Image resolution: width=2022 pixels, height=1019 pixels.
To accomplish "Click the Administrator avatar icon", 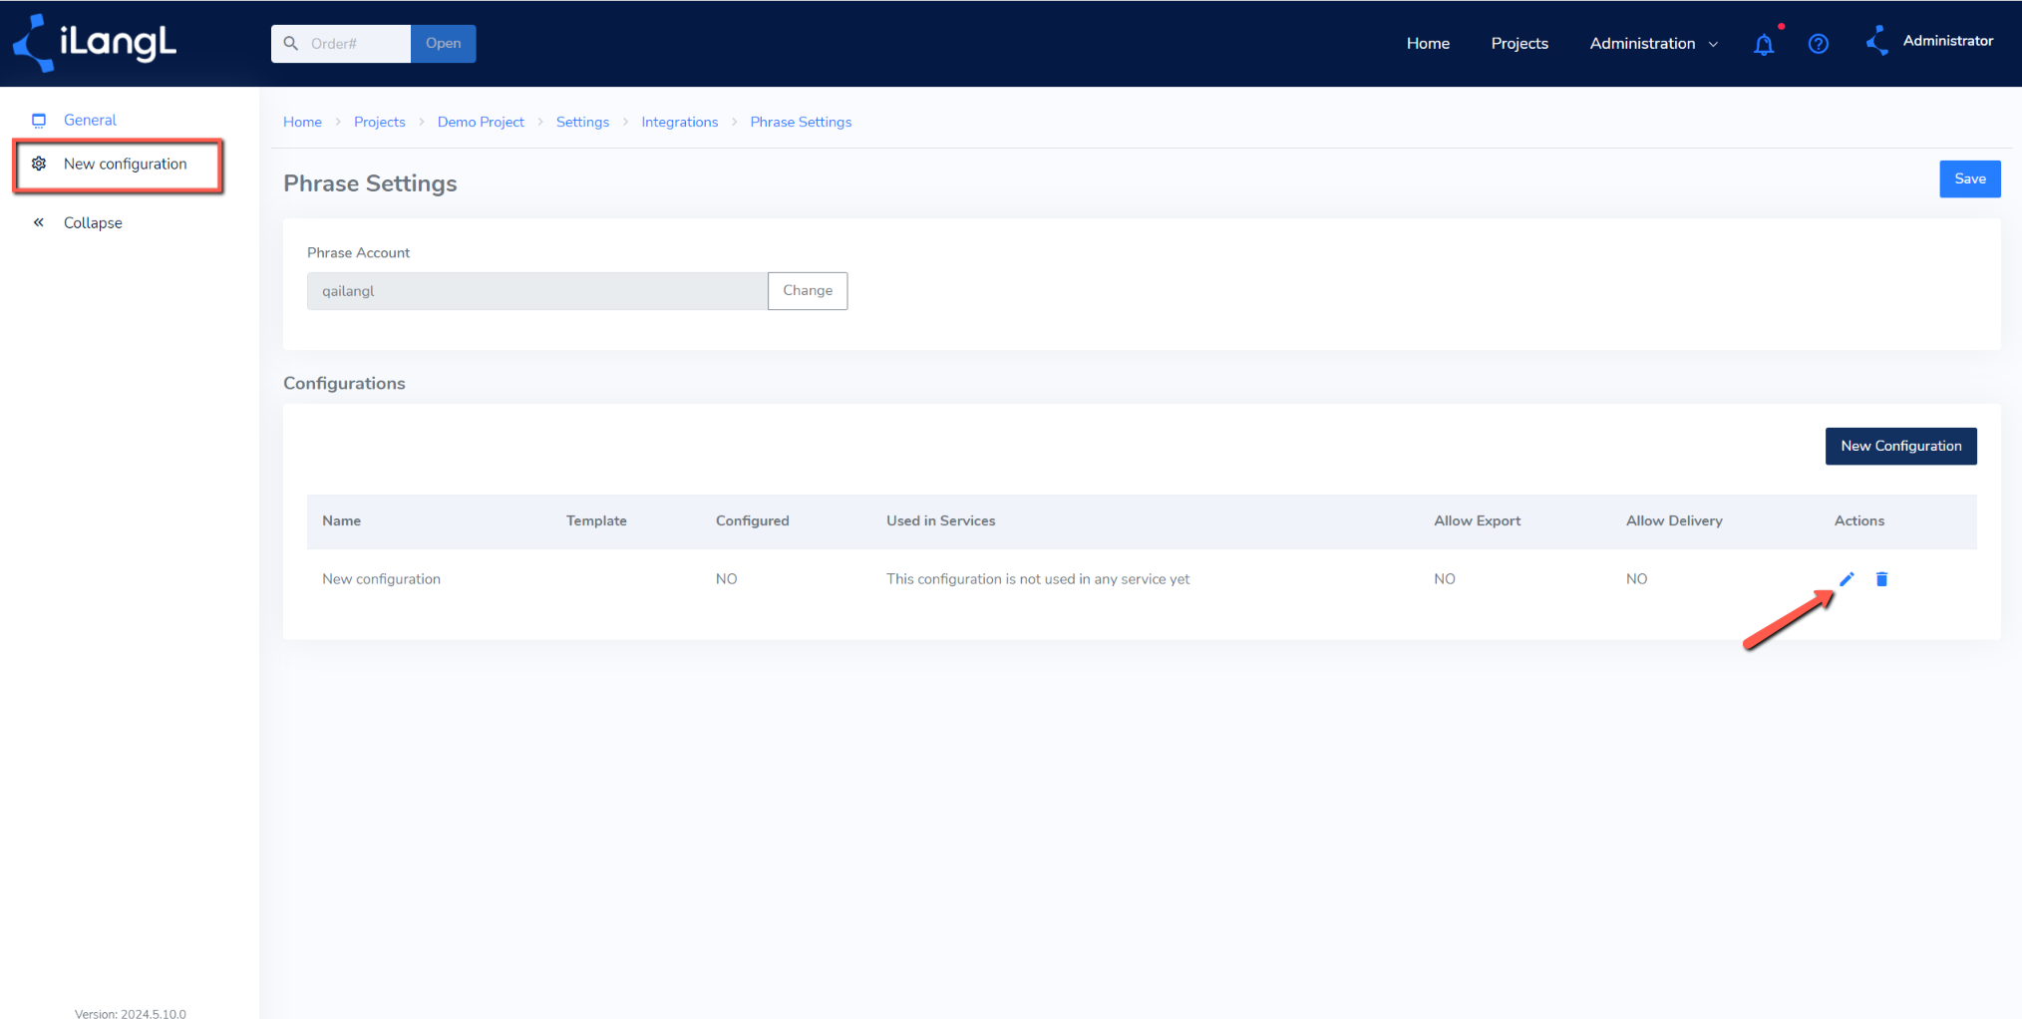I will click(x=1876, y=41).
